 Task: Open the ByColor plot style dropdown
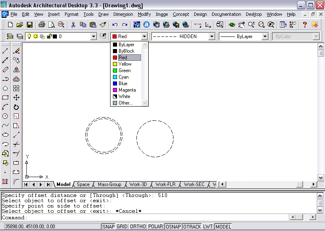click(x=316, y=36)
